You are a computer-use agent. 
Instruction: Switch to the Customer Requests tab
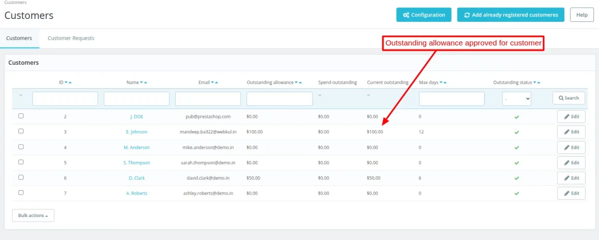[x=71, y=38]
